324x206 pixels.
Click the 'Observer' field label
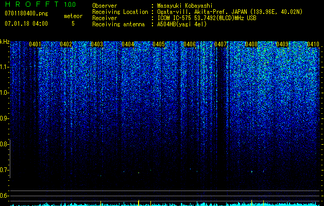(105, 6)
